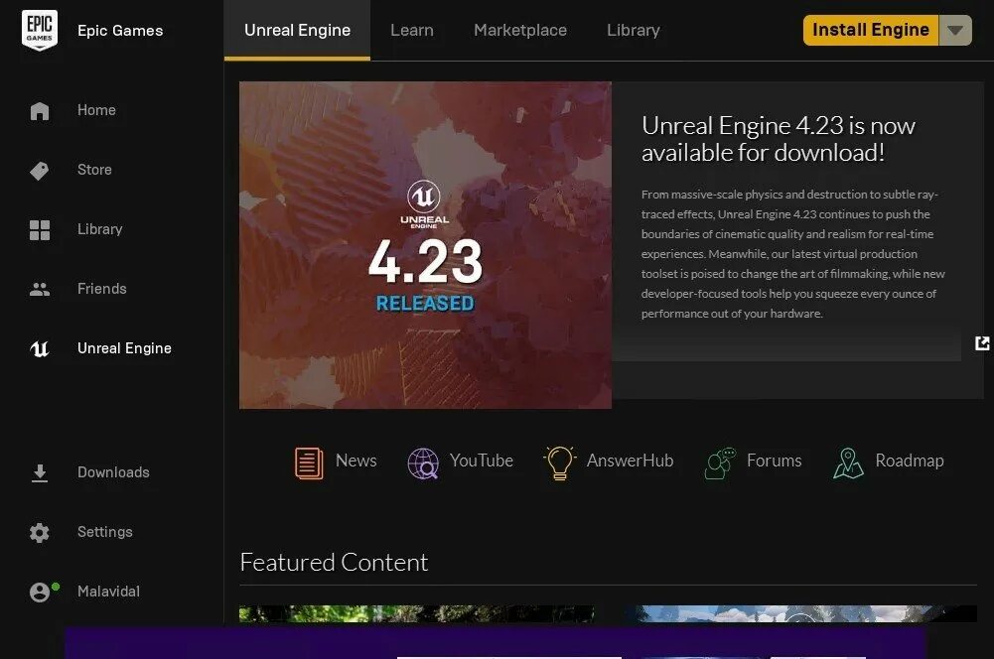Click the Install Engine button
Screen dimensions: 994x659
click(x=871, y=30)
